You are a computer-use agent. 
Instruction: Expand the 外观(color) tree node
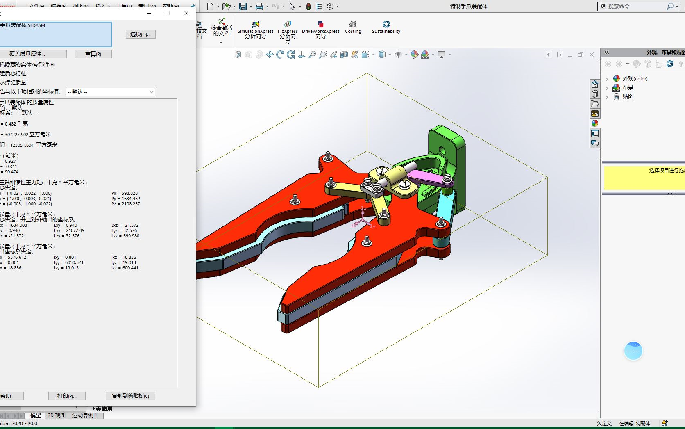pos(607,79)
